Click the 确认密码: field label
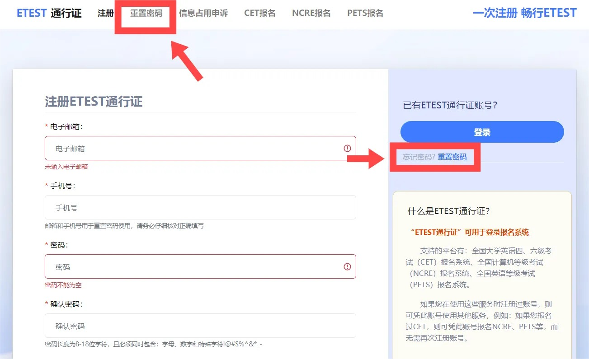This screenshot has width=589, height=359. point(66,304)
